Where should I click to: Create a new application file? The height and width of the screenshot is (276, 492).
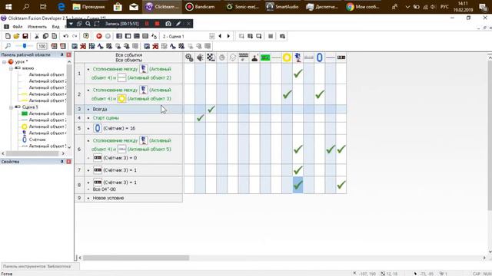(8, 36)
